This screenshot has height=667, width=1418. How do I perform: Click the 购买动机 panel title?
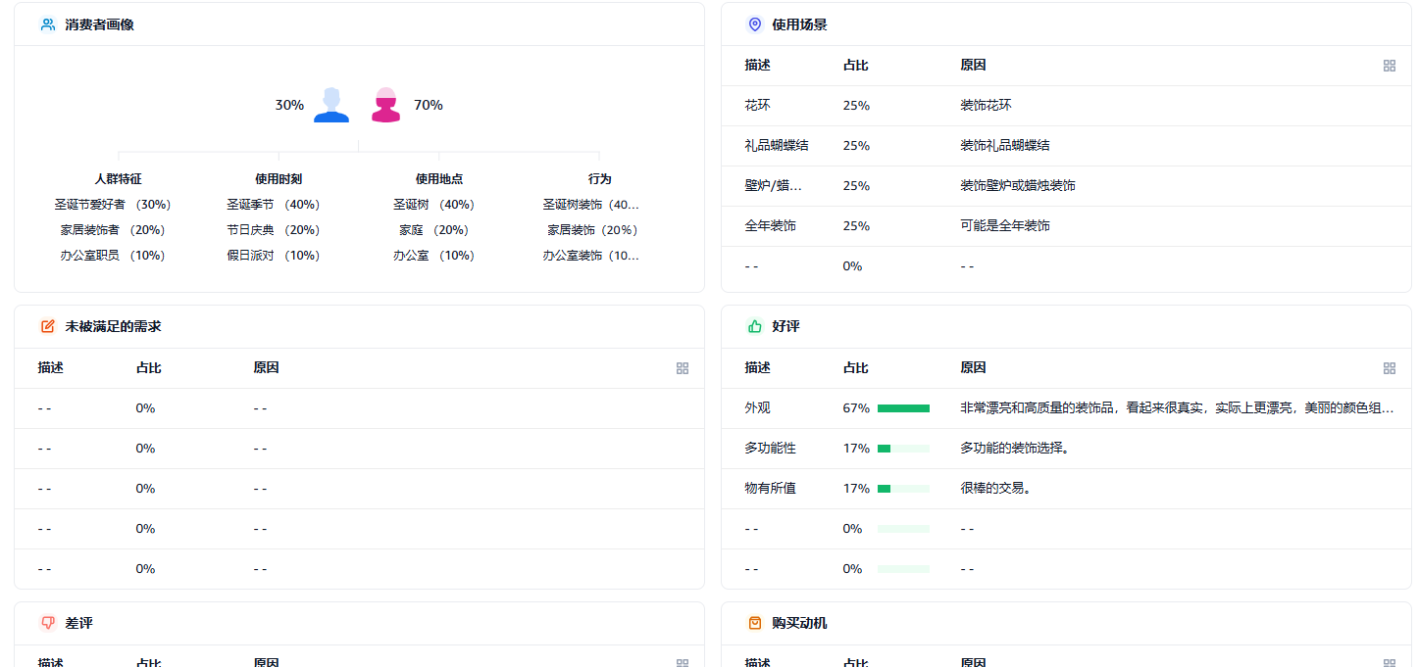click(799, 623)
